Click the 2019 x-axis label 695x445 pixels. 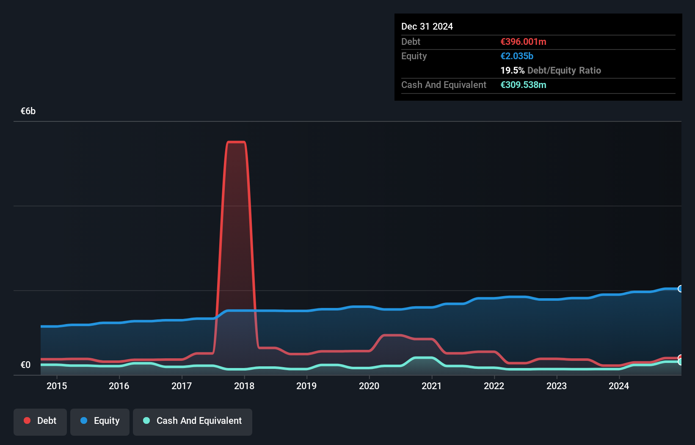coord(306,386)
